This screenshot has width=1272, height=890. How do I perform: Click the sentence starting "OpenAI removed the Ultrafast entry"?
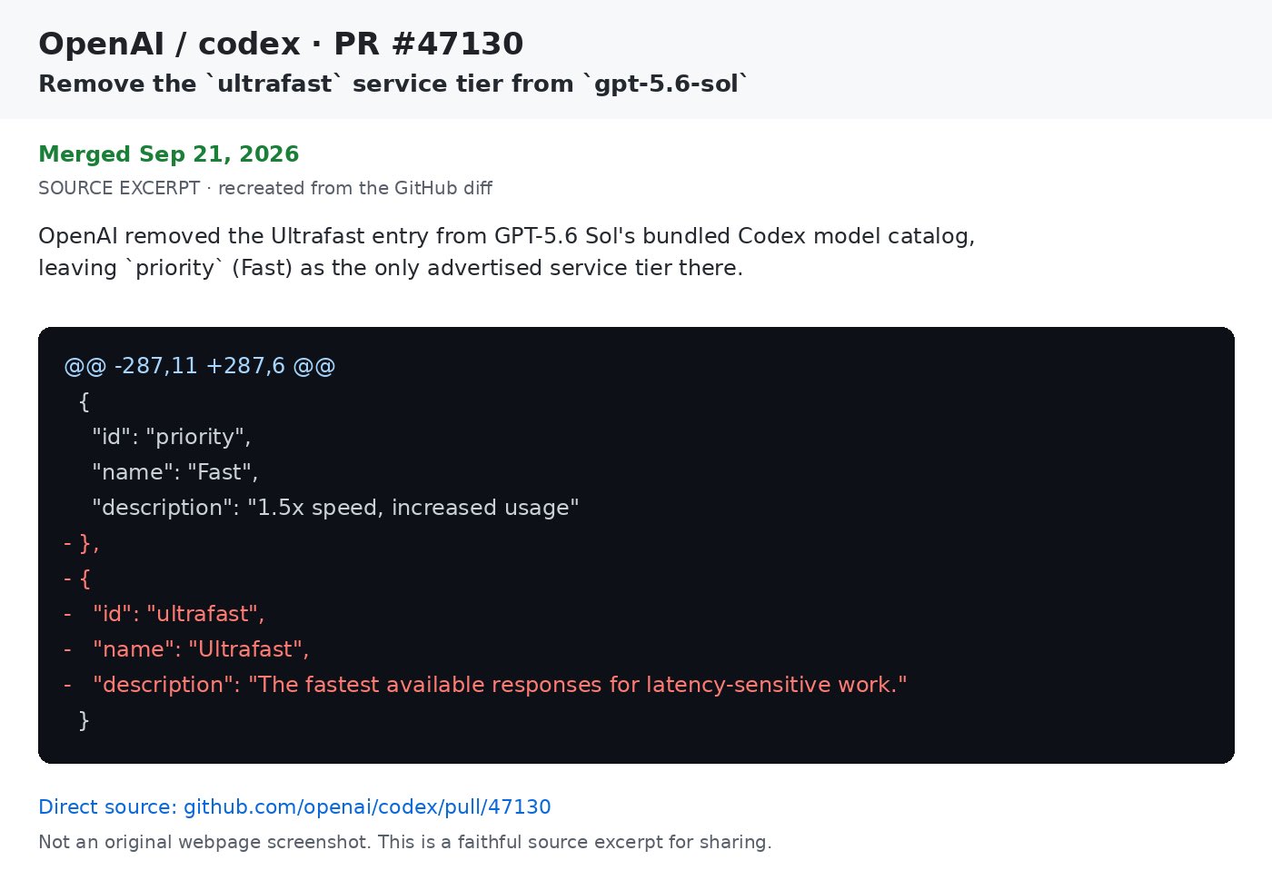pos(506,236)
